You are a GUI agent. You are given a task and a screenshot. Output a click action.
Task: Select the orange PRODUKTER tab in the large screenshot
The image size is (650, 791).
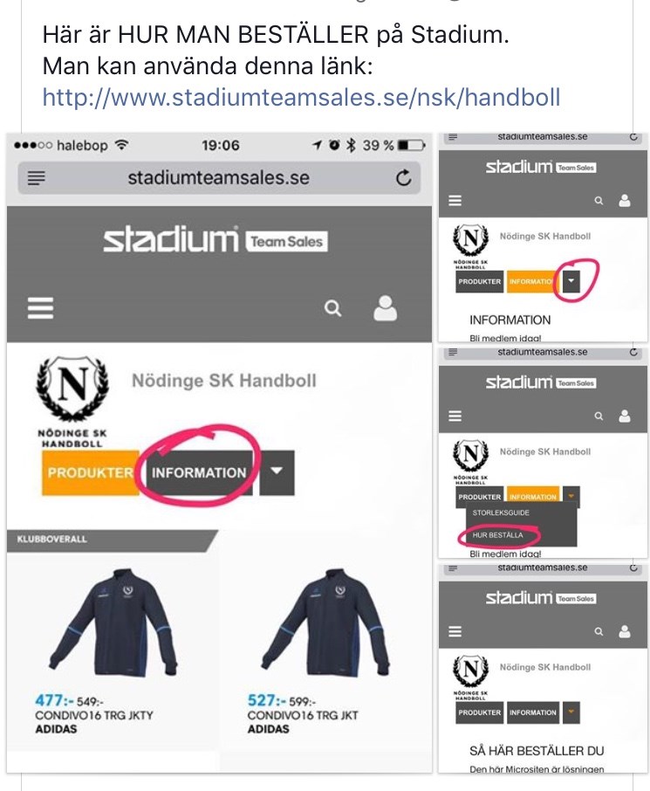coord(90,472)
